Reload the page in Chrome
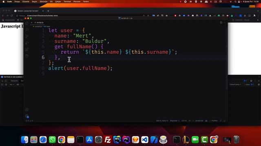 (x=12, y=16)
